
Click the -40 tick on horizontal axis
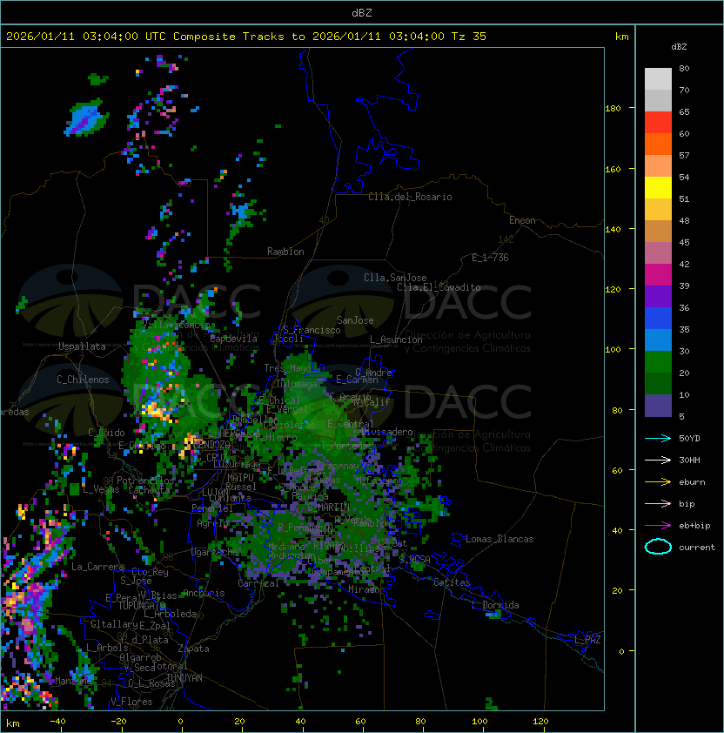point(58,722)
